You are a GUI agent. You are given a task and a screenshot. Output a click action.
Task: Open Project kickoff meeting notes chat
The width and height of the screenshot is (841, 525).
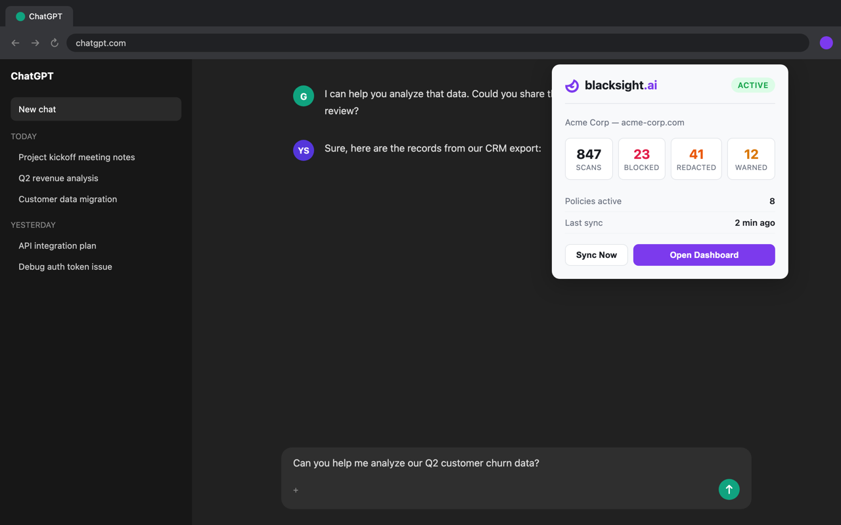click(x=96, y=157)
